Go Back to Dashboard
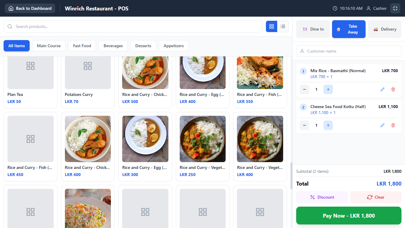The width and height of the screenshot is (405, 228). [x=30, y=8]
